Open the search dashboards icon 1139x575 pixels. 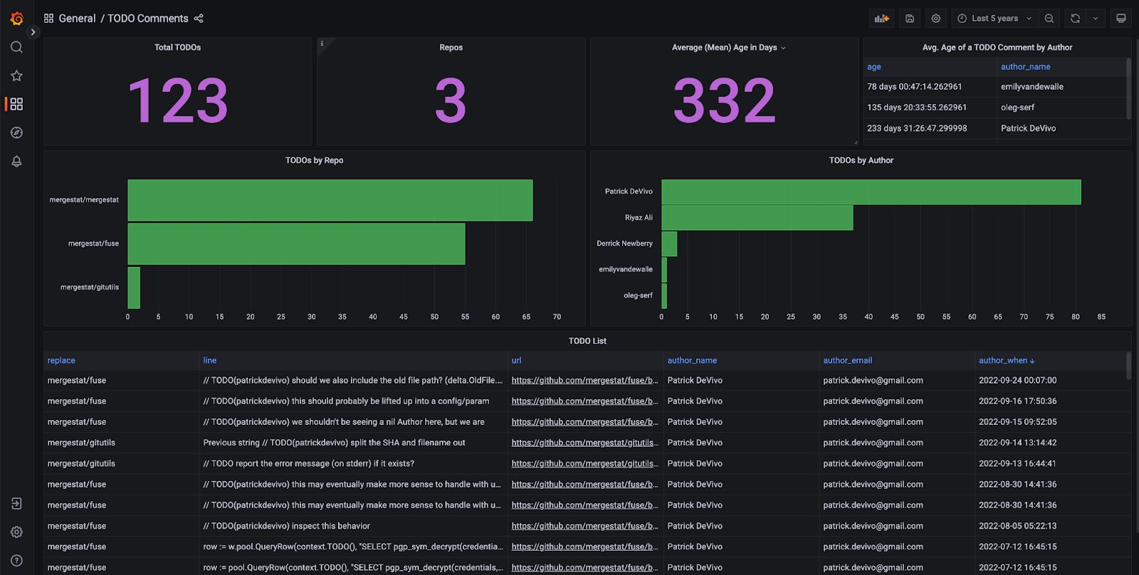pyautogui.click(x=16, y=47)
